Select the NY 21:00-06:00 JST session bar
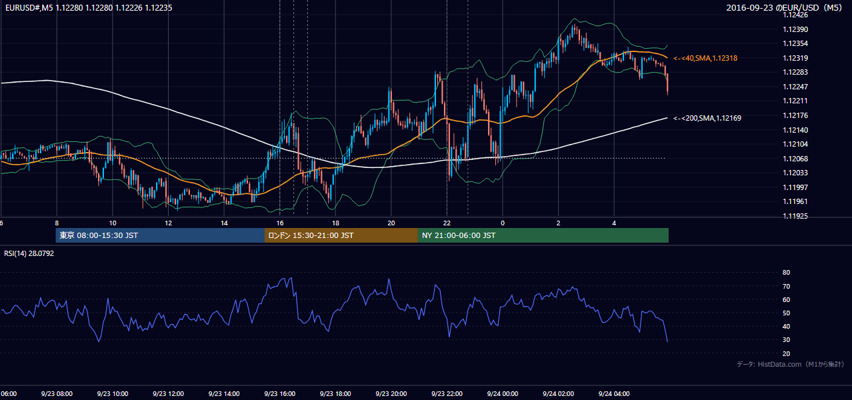 pos(543,235)
